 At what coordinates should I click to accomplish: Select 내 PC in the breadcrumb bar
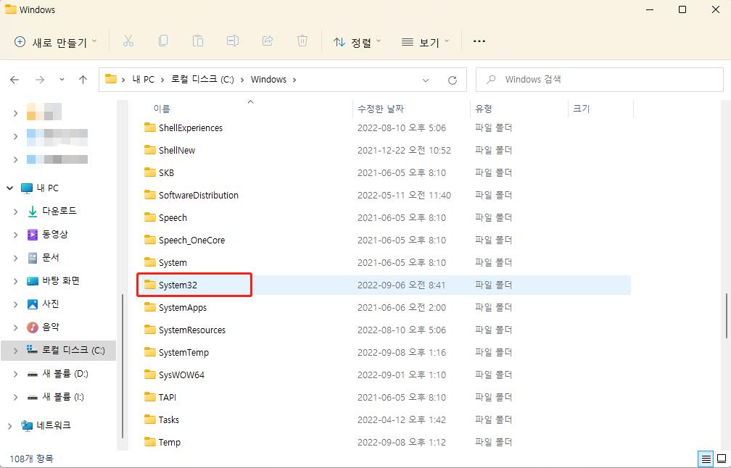pyautogui.click(x=144, y=80)
